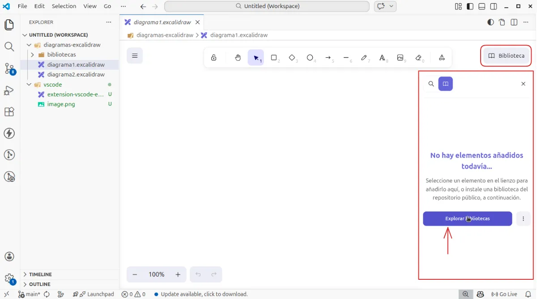
Task: Open the Selection menu
Action: [x=64, y=6]
